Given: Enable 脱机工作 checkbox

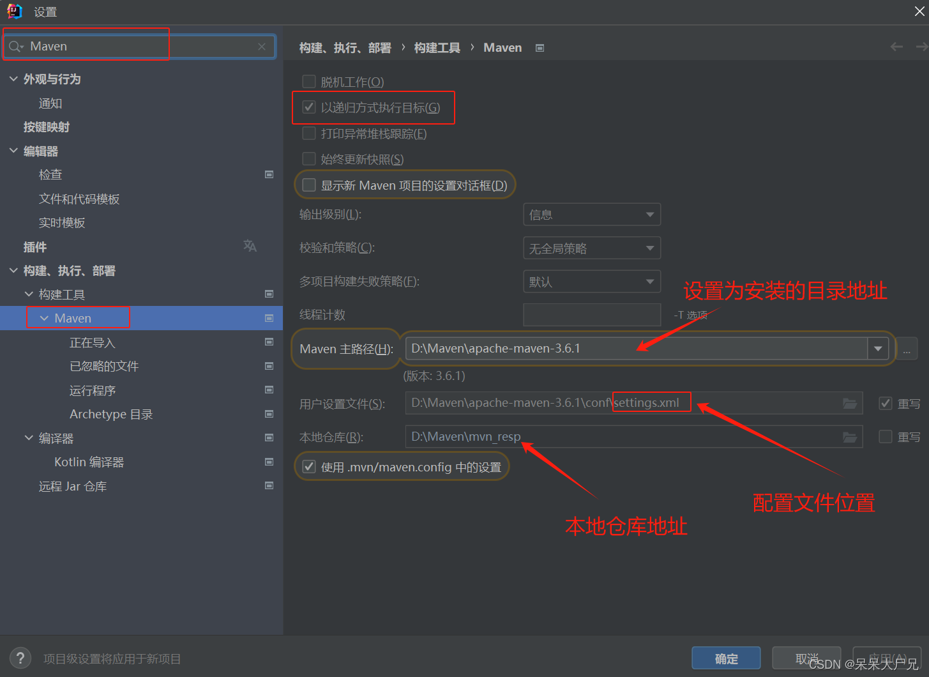Looking at the screenshot, I should [x=309, y=81].
